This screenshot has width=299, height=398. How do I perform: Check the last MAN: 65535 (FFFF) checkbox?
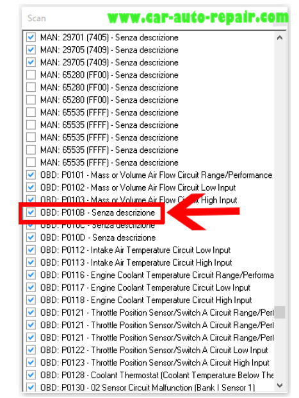pos(31,162)
